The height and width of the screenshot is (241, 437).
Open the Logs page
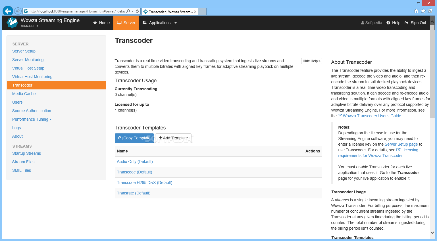(16, 128)
